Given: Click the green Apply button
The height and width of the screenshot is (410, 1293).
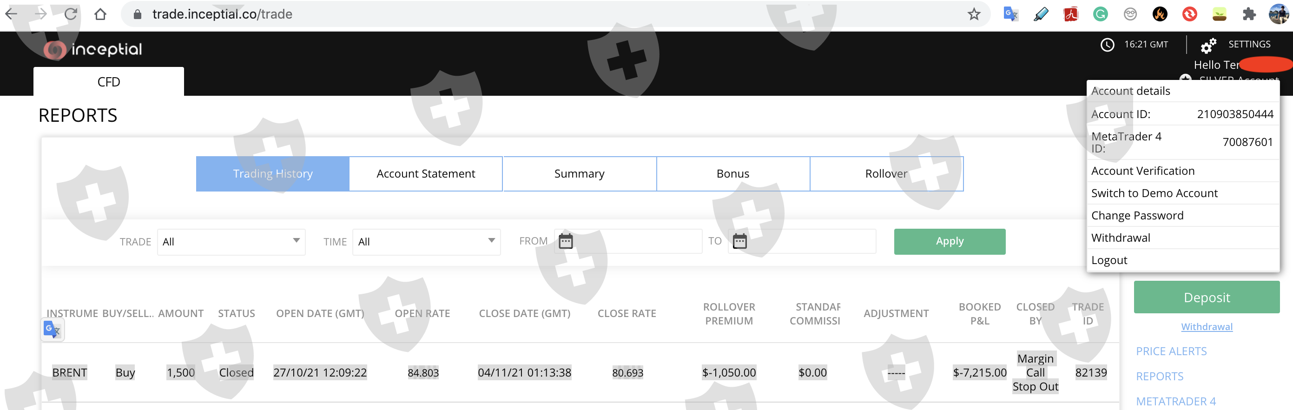Looking at the screenshot, I should coord(950,241).
